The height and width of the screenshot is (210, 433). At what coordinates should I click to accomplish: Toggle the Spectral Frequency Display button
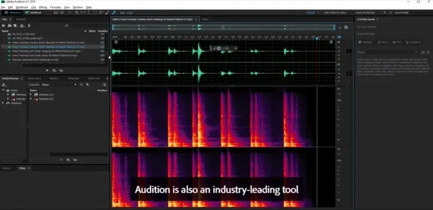tap(56, 13)
